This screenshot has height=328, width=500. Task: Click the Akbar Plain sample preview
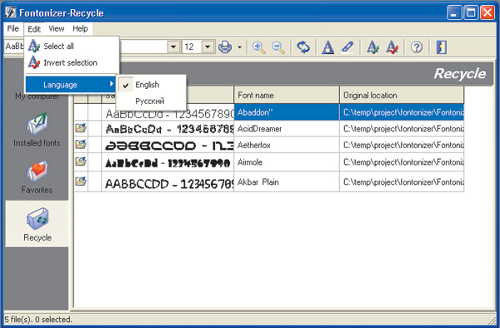point(167,181)
